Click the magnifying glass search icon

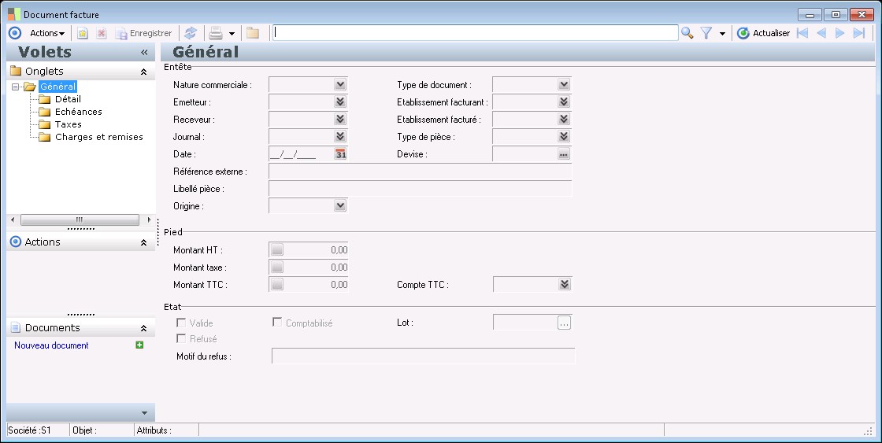(687, 33)
